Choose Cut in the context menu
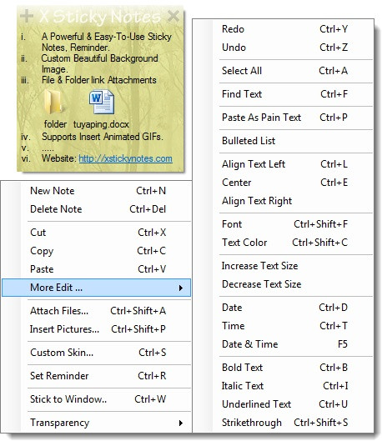382x441 pixels. [97, 233]
